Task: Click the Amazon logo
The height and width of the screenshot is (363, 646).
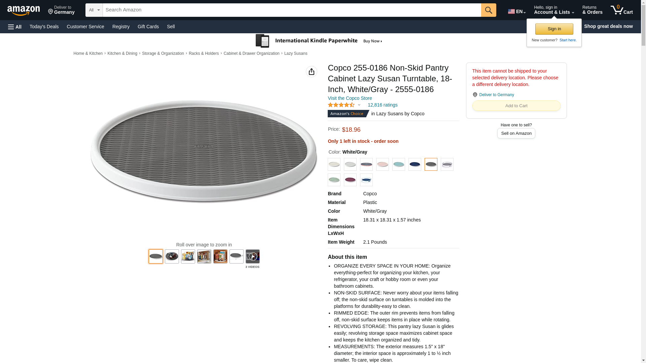Action: 24,10
